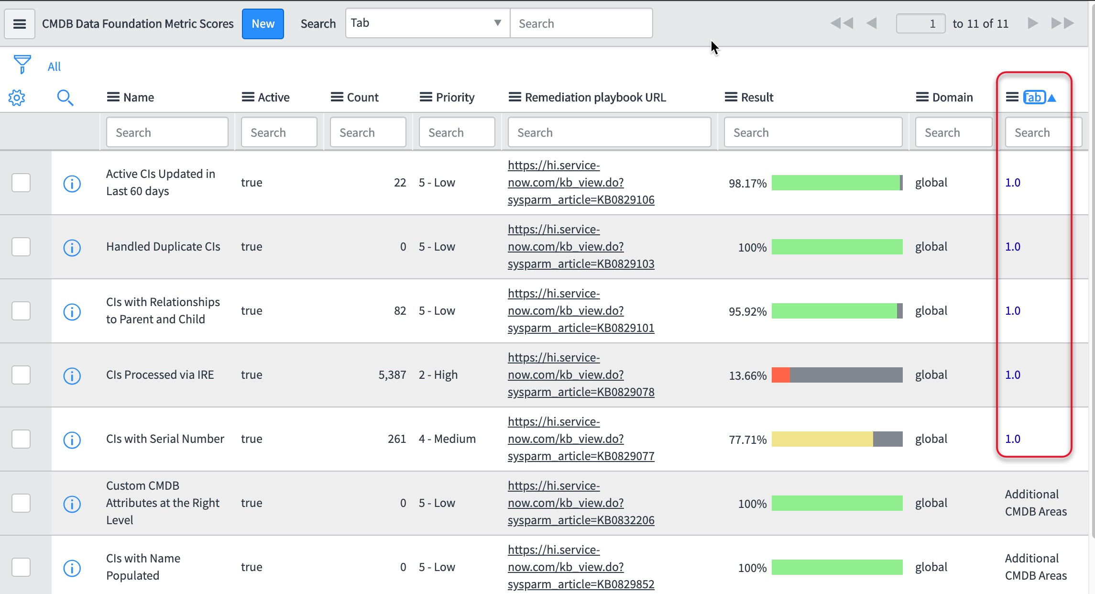Jump to last page double arrow
The height and width of the screenshot is (594, 1095).
[1062, 23]
